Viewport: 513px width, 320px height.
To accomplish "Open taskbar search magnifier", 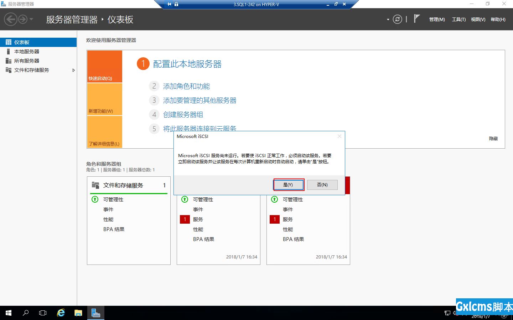I will coord(26,313).
